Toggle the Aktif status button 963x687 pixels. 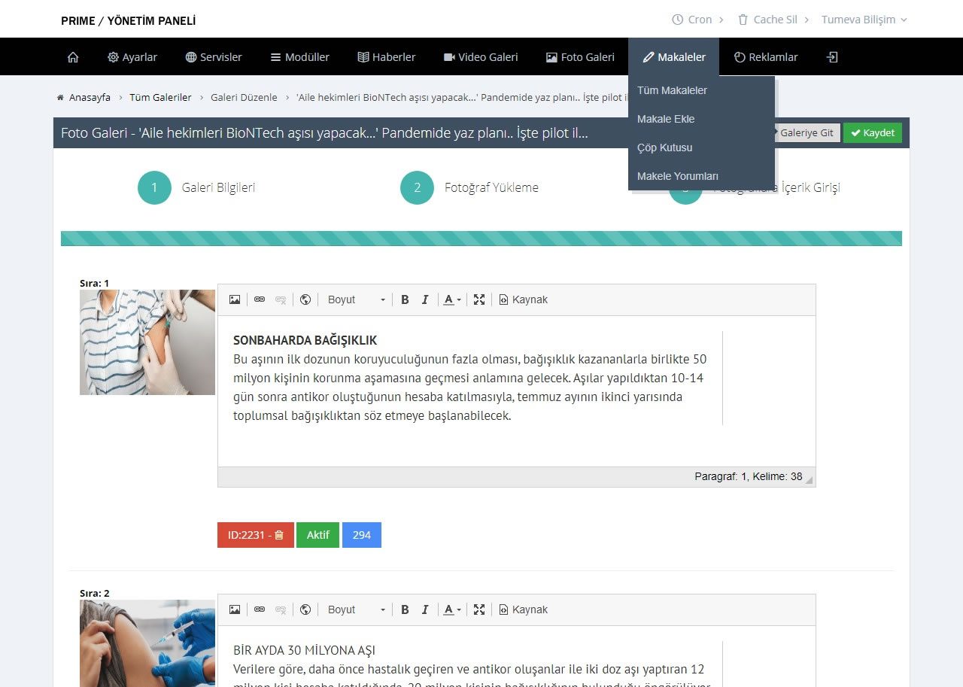318,535
